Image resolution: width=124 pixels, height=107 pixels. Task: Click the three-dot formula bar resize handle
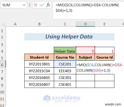[30, 5]
